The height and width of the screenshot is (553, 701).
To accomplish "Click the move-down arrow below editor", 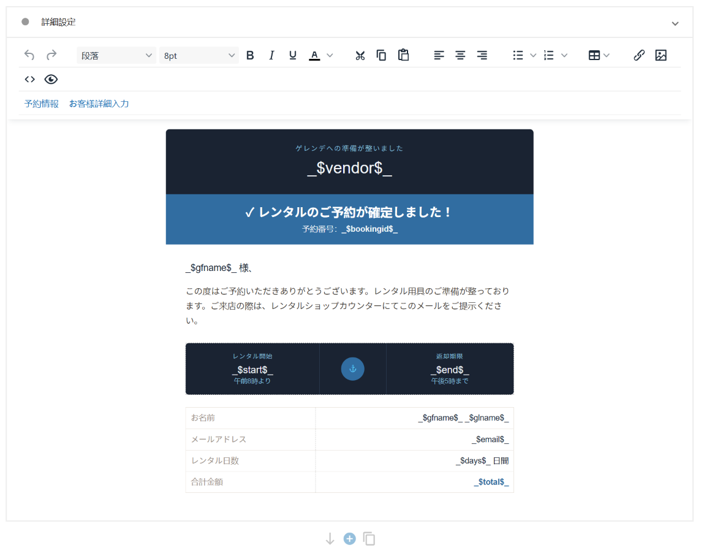I will point(330,539).
